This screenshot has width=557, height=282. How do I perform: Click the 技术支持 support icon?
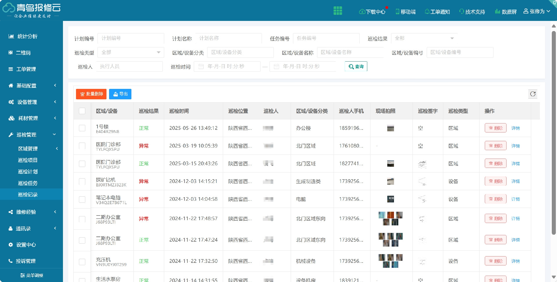tap(472, 12)
